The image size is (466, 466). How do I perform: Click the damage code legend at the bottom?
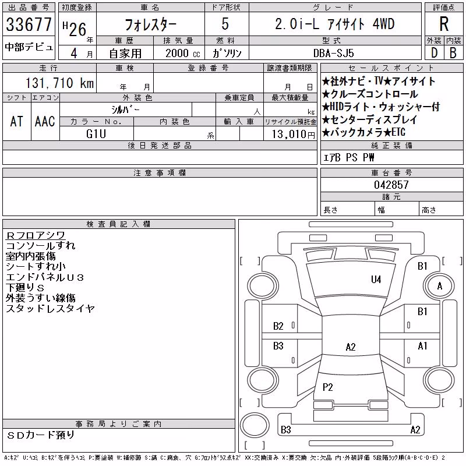click(225, 458)
